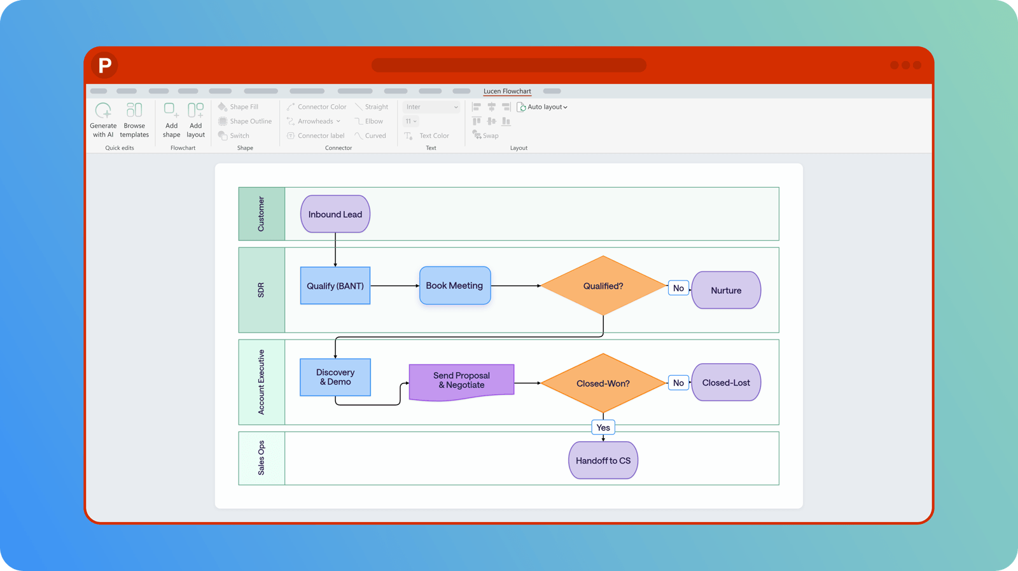
Task: Select the Account Executive swimlane header
Action: [x=261, y=382]
